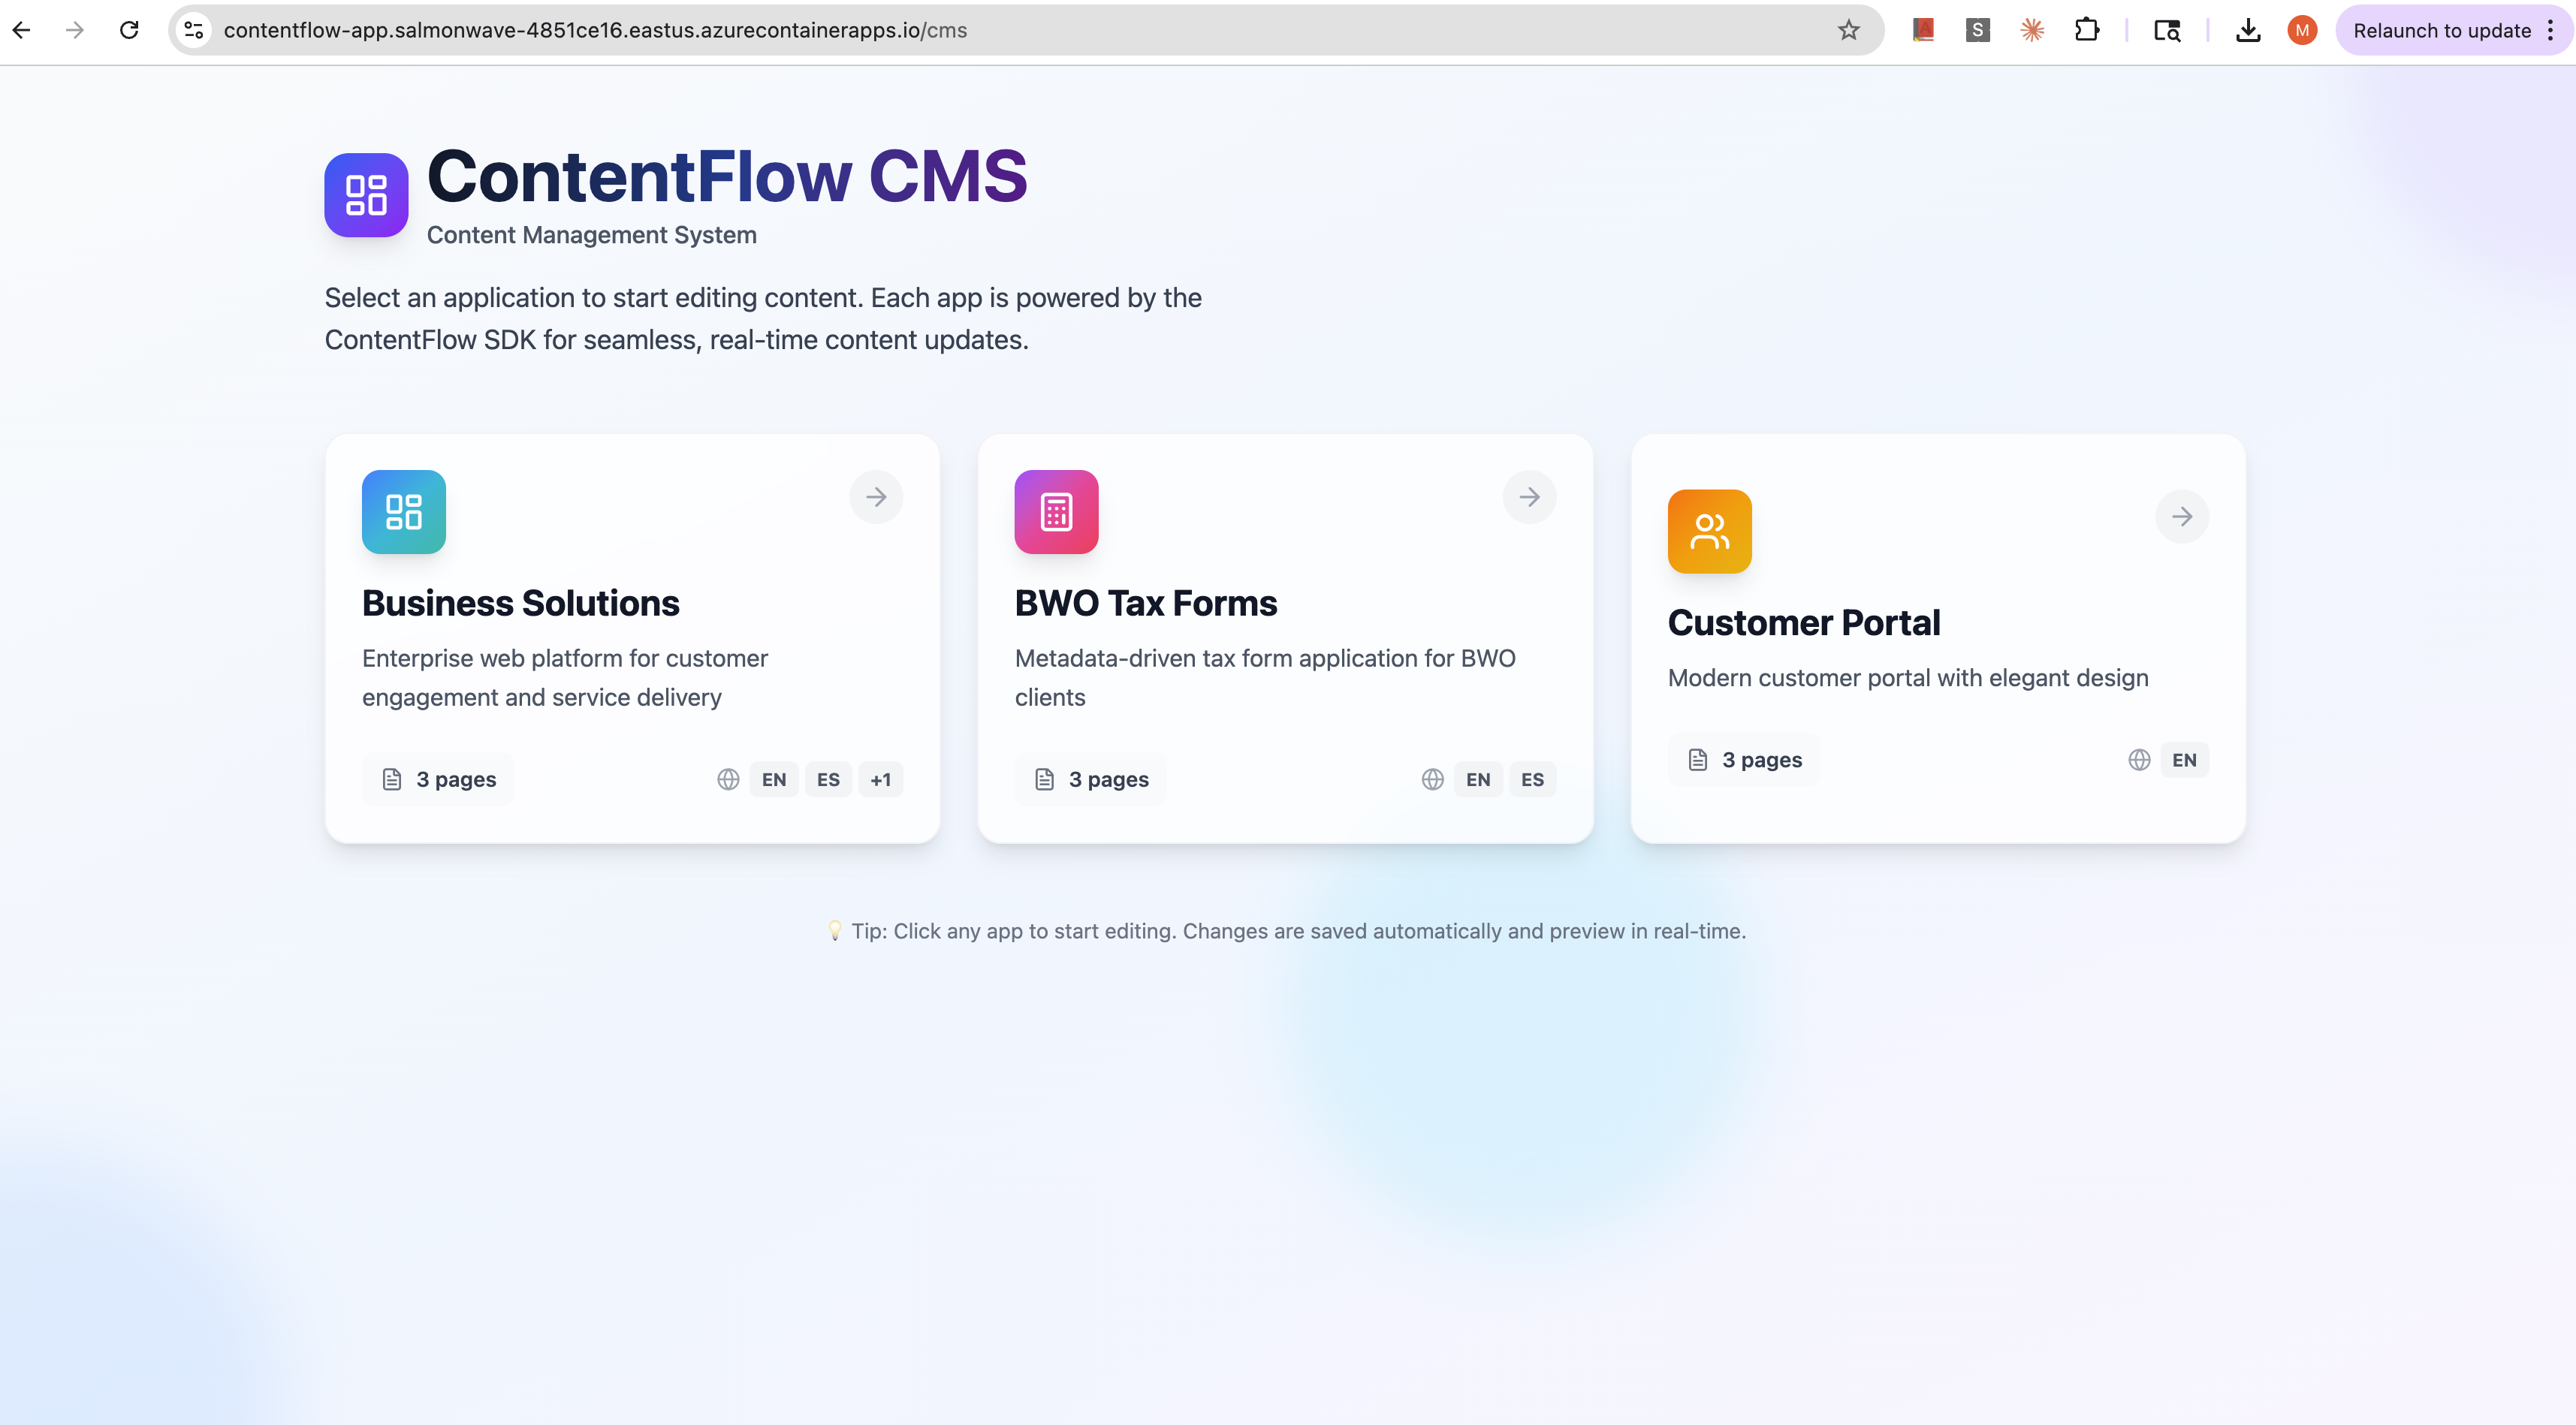Click the Content Management System subtitle
The image size is (2576, 1425).
click(592, 235)
